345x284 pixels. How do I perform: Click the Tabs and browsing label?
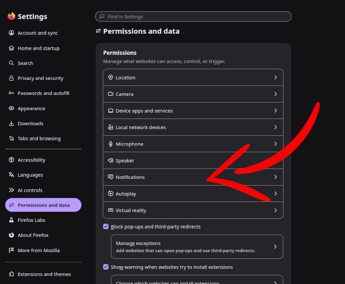[x=39, y=138]
